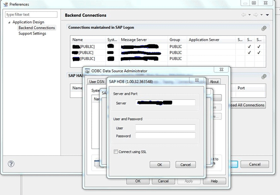Image resolution: width=280 pixels, height=195 pixels.
Task: Open the back history dropdown arrow
Action: [x=249, y=15]
